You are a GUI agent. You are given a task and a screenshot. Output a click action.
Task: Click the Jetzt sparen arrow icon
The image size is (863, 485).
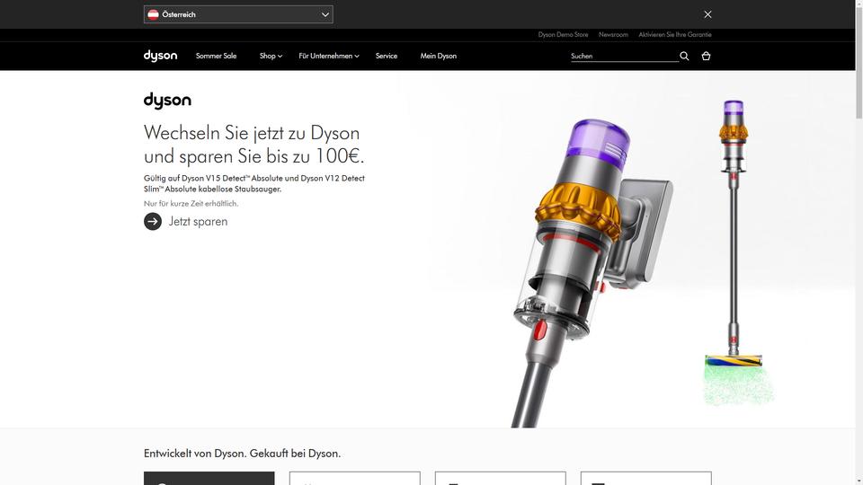(153, 222)
